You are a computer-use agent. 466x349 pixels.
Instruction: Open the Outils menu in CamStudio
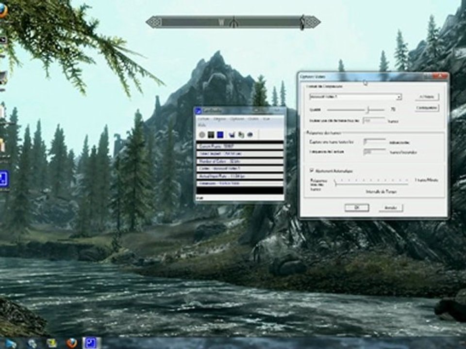[x=253, y=119]
